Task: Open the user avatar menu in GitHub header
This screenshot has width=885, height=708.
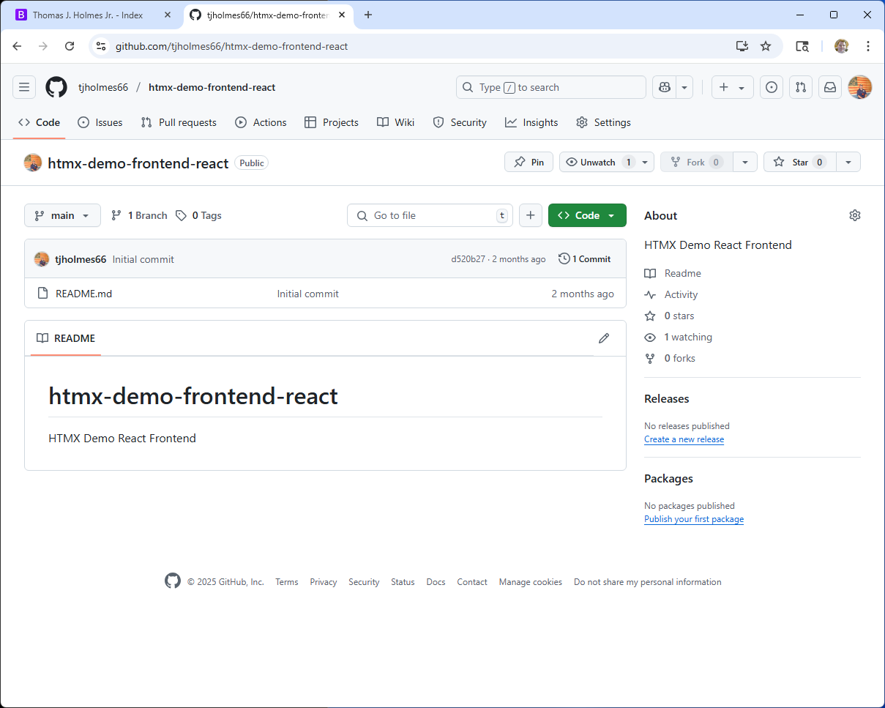Action: pyautogui.click(x=860, y=87)
